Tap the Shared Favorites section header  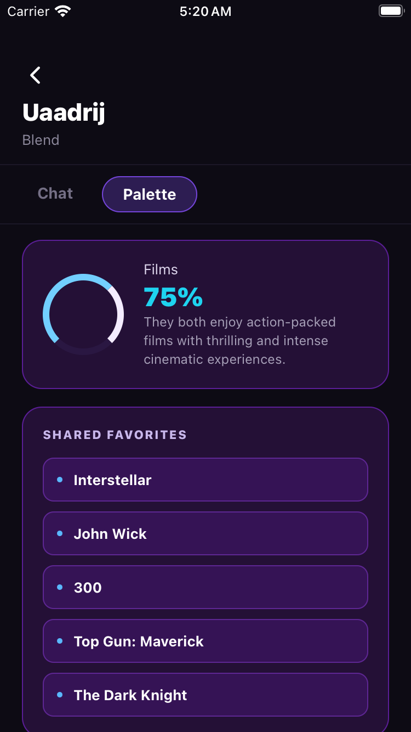pyautogui.click(x=115, y=435)
